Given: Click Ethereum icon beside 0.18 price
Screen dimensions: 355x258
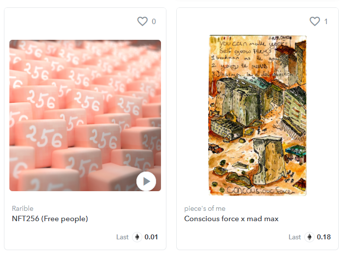Looking at the screenshot, I should click(x=310, y=237).
